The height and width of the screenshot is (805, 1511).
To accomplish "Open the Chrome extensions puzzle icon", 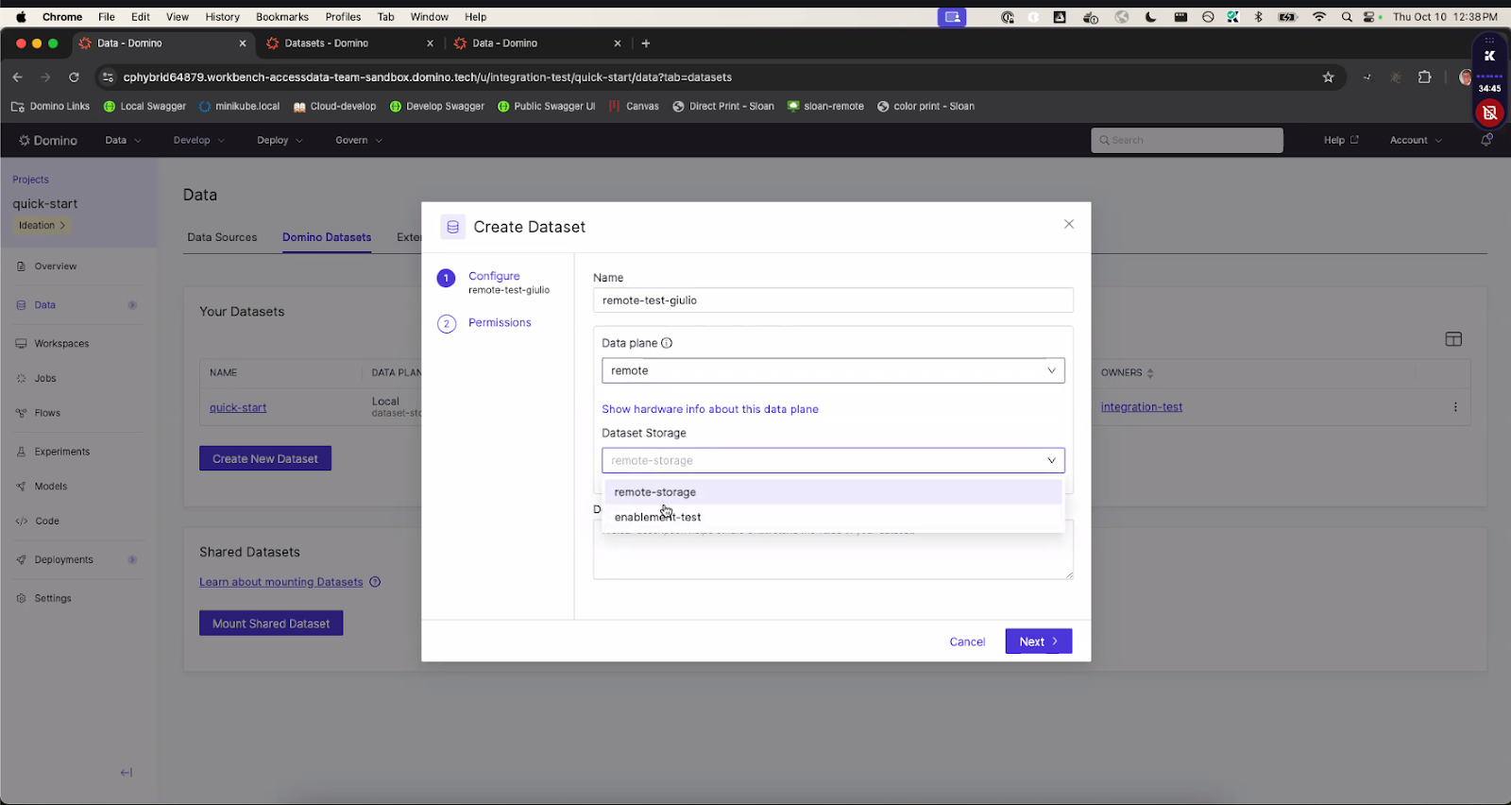I will [x=1424, y=77].
